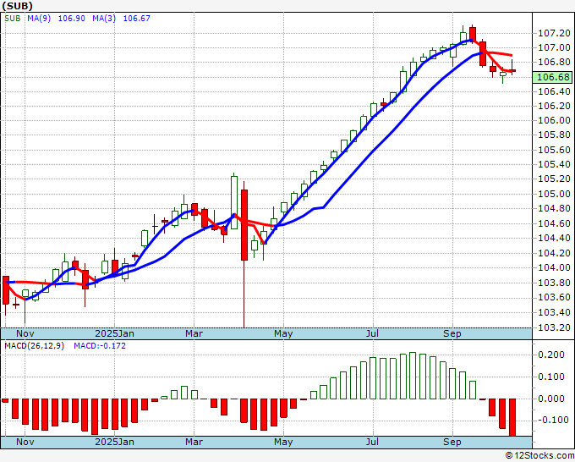The height and width of the screenshot is (462, 575).
Task: Click the 12Stocks.com copyright link
Action: tap(539, 455)
